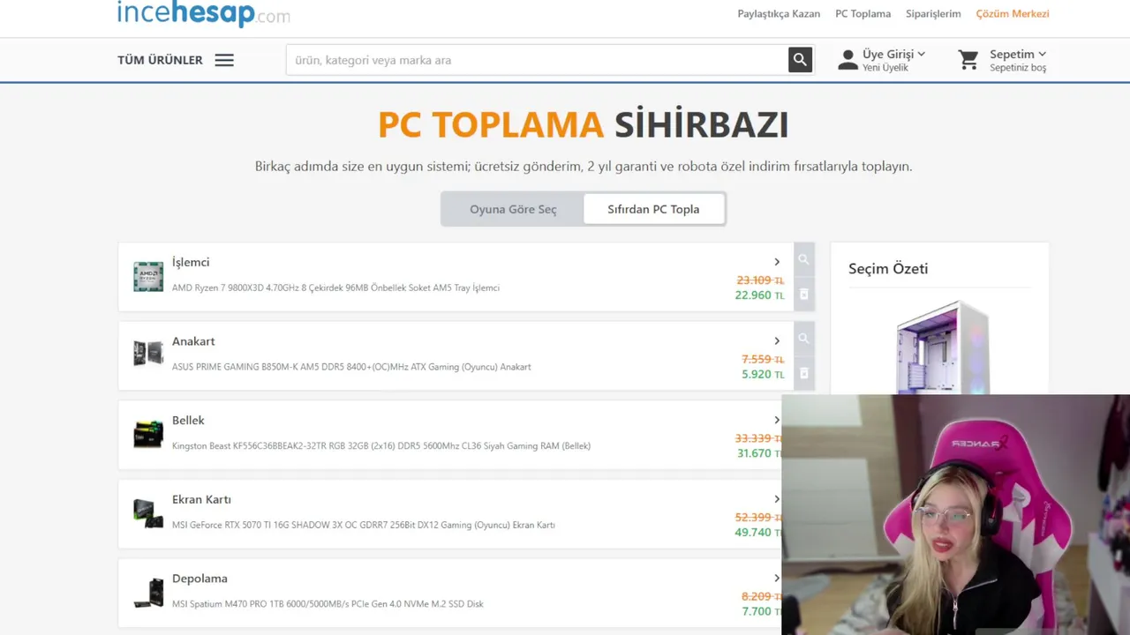Expand the Bellek row chevron
This screenshot has width=1130, height=635.
777,420
